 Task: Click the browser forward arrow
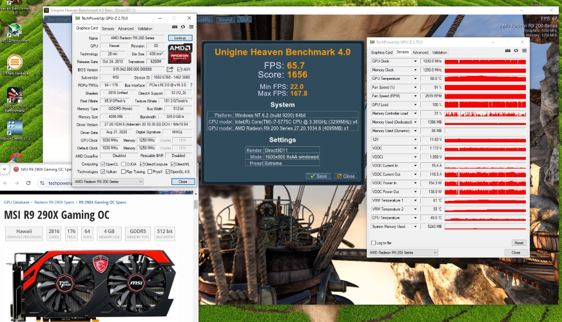pos(17,183)
